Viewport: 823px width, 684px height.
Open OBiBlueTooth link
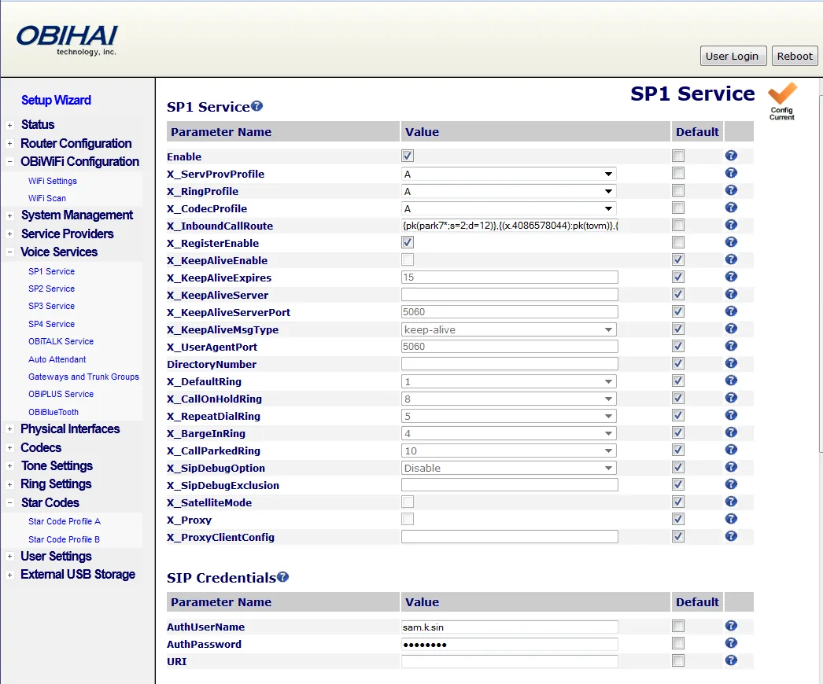pos(54,412)
